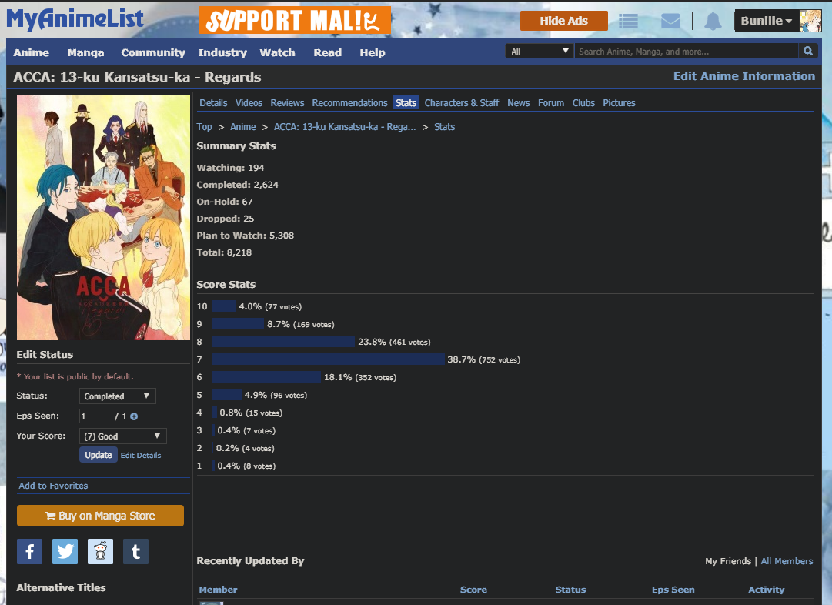Click the Watching: 194 stat
Screen dimensions: 832x605
[230, 168]
